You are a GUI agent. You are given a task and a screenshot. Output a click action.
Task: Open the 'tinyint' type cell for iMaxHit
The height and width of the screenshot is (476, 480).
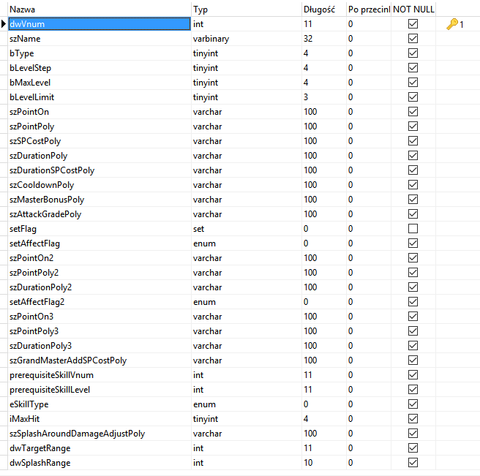click(x=247, y=419)
